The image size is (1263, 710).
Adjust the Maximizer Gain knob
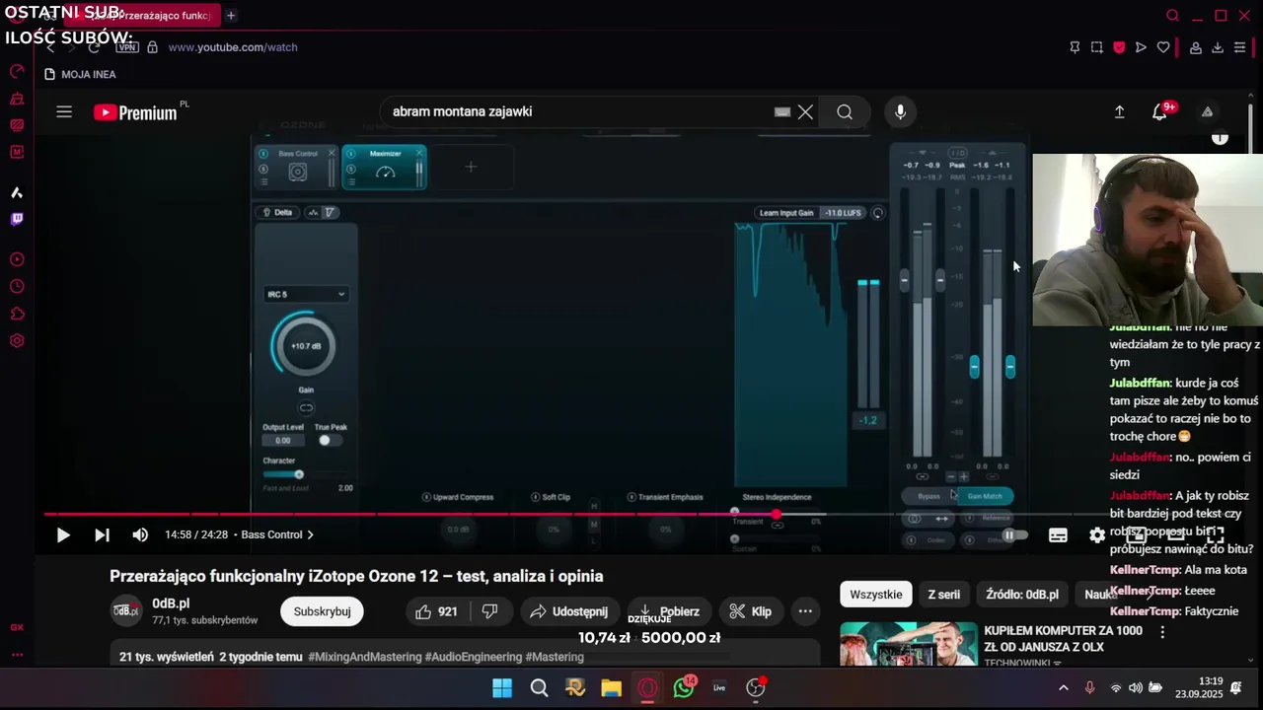[x=306, y=346]
